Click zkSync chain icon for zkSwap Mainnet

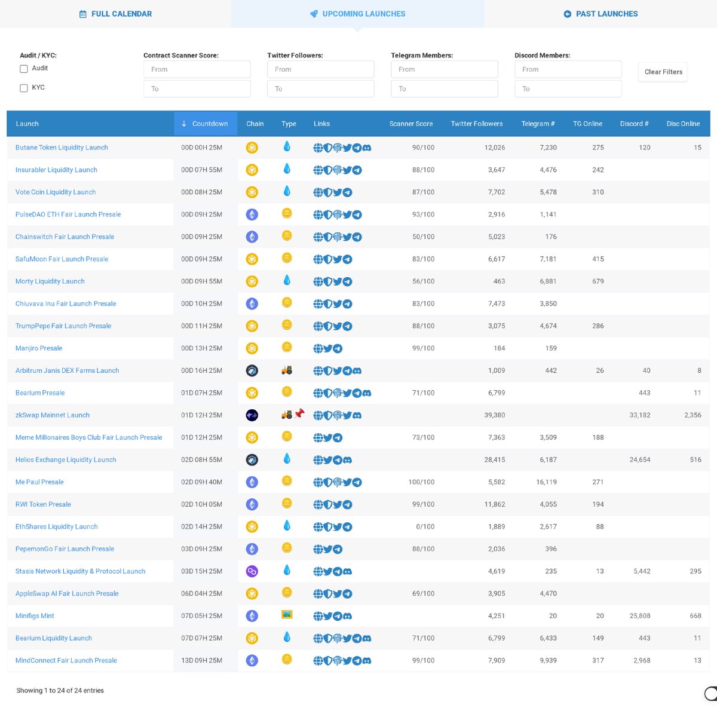pos(252,415)
